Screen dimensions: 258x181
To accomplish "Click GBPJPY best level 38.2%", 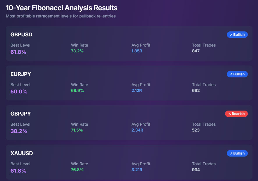I will [19, 131].
